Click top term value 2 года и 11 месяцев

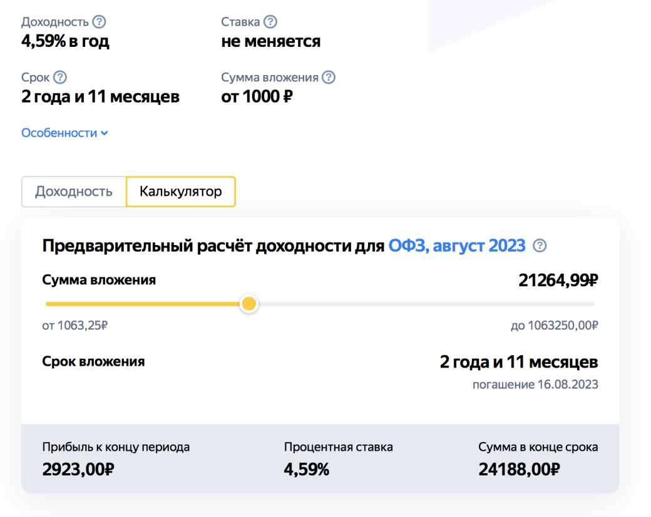point(100,97)
